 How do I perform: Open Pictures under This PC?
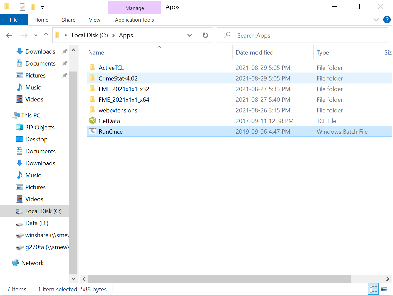[x=35, y=187]
